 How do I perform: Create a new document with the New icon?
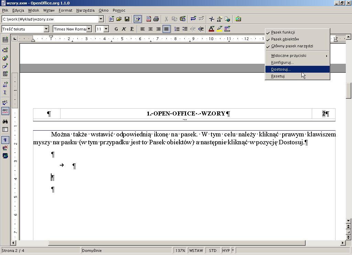[111, 19]
